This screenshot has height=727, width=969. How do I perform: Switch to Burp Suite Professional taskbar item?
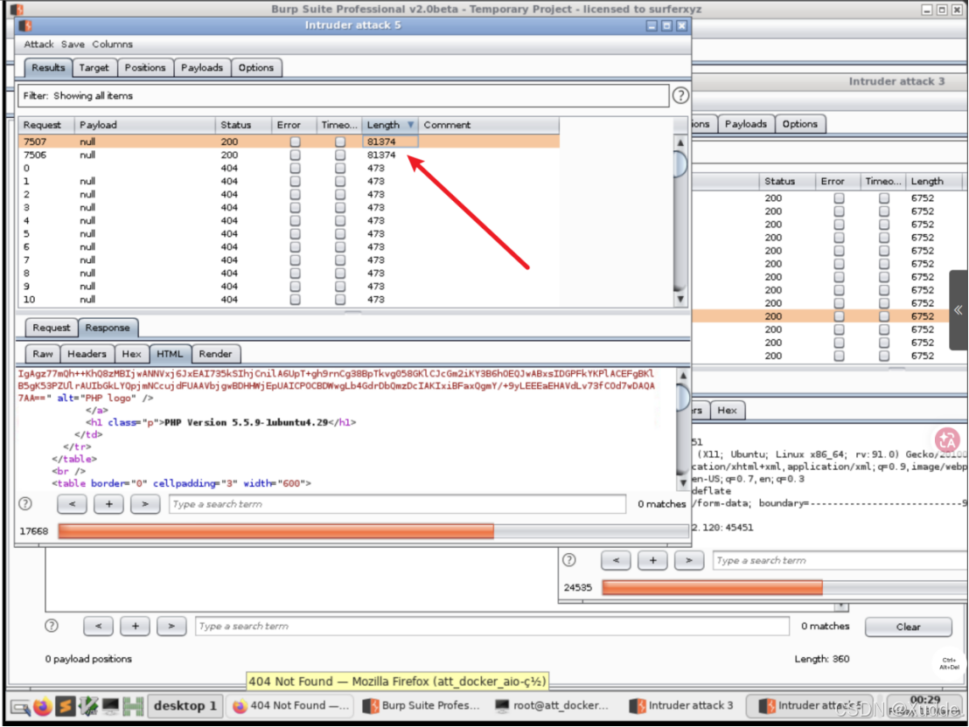coord(422,705)
